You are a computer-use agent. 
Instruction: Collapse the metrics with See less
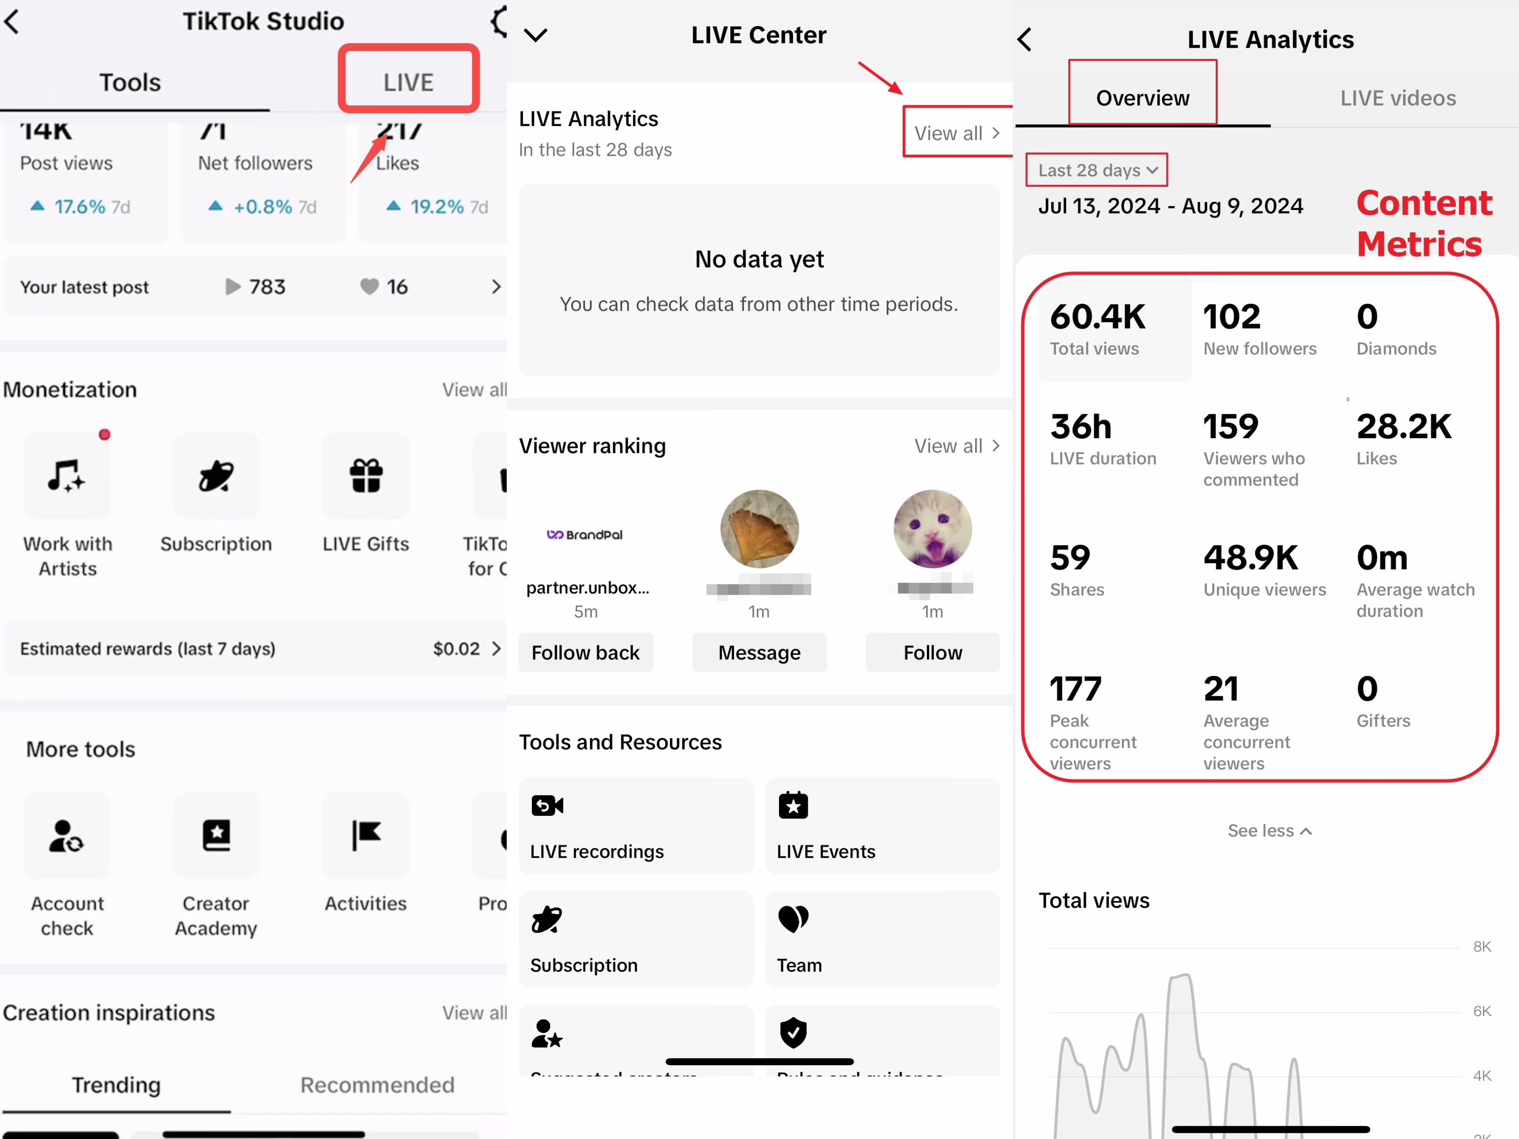[1269, 831]
